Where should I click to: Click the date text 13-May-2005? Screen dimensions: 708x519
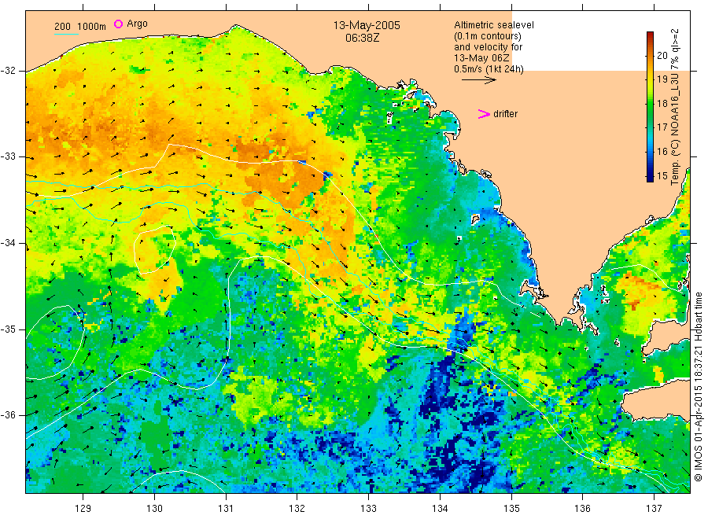pos(367,25)
